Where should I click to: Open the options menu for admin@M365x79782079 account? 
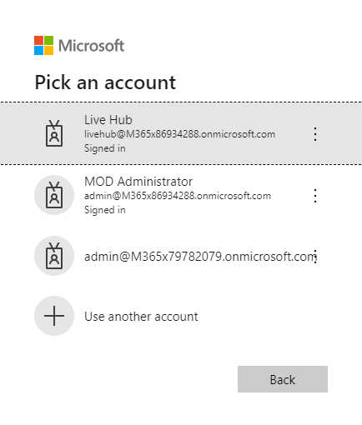[x=315, y=257]
